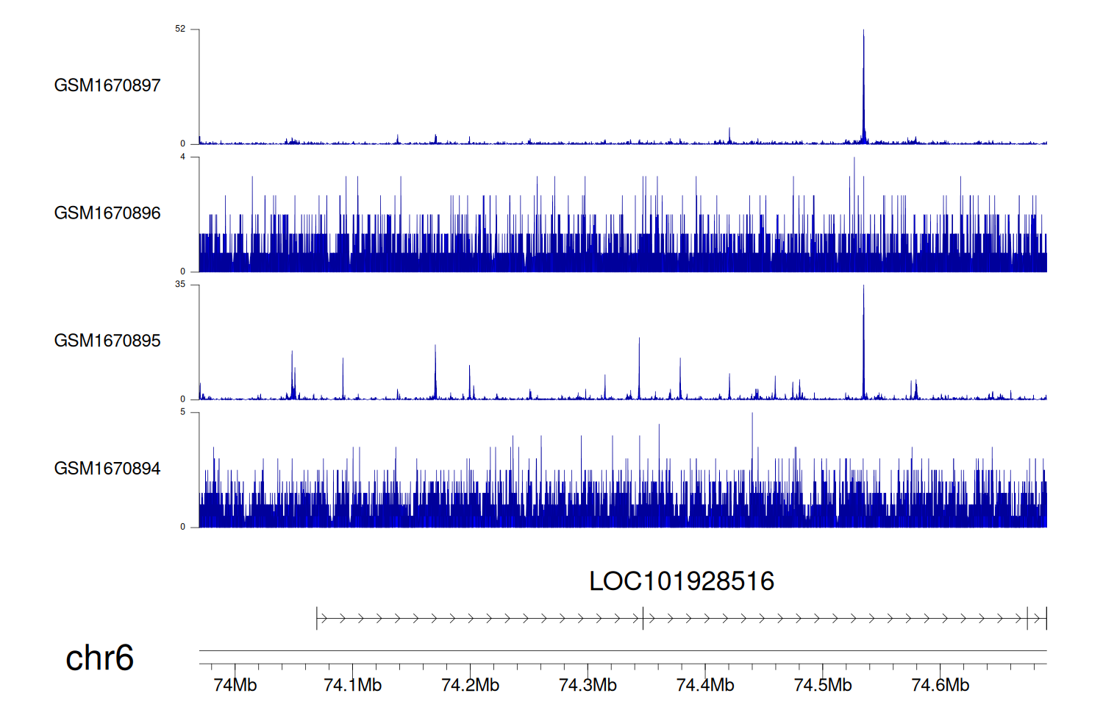Click the y-axis maximum 5 on GSM1670894
The image size is (1103, 721).
pos(183,413)
